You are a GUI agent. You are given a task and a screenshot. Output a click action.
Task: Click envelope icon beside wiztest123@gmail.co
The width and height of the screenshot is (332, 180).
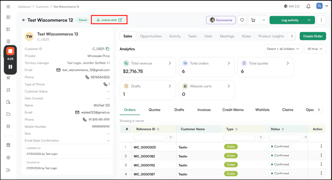click(x=77, y=112)
